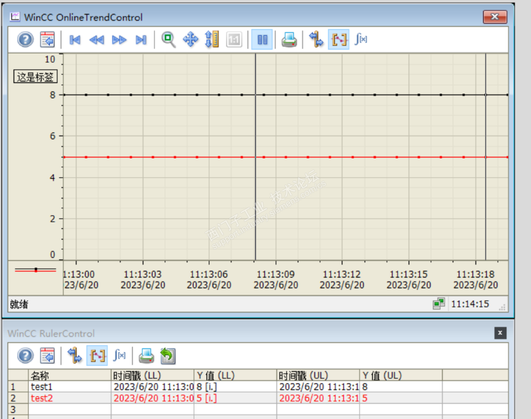The width and height of the screenshot is (531, 419).
Task: Select the red test2 name cell
Action: click(69, 398)
